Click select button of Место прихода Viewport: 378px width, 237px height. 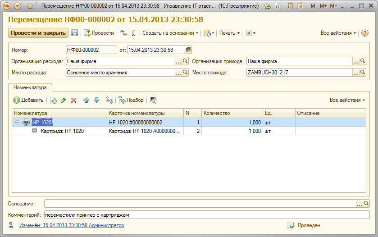tap(356, 73)
